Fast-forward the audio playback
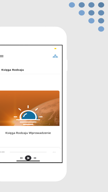 [35, 158]
